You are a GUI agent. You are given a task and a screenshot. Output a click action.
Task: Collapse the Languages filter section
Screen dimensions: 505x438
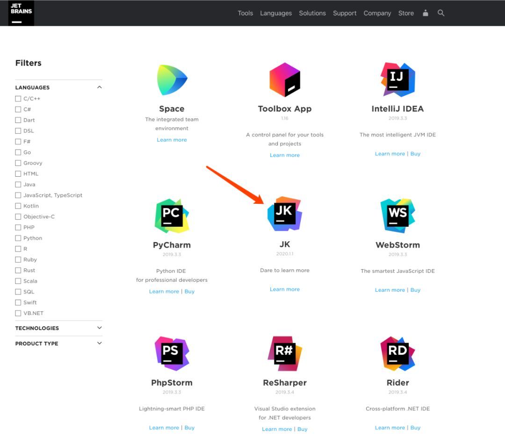99,87
